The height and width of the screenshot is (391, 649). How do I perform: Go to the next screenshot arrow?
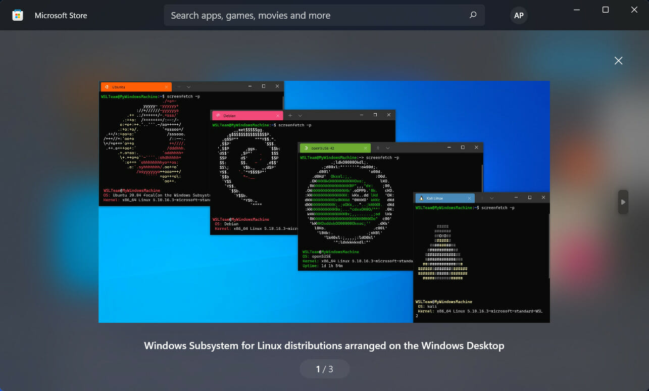click(x=623, y=202)
